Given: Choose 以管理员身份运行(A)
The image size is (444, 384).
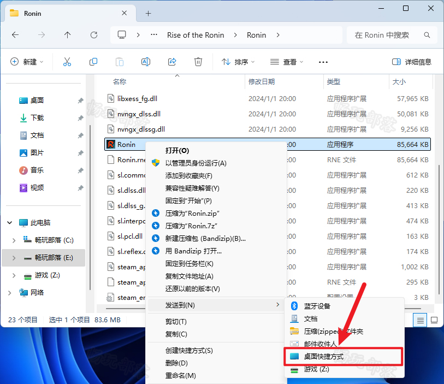Looking at the screenshot, I should tap(216, 163).
